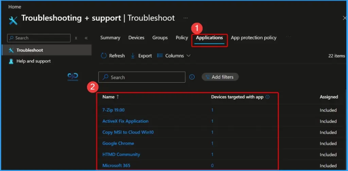Click the Help and support person icon
This screenshot has width=348, height=171.
[x=11, y=61]
